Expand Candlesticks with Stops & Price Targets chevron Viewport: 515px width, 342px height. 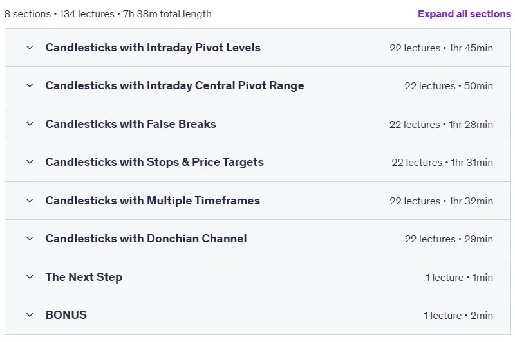[x=30, y=162]
